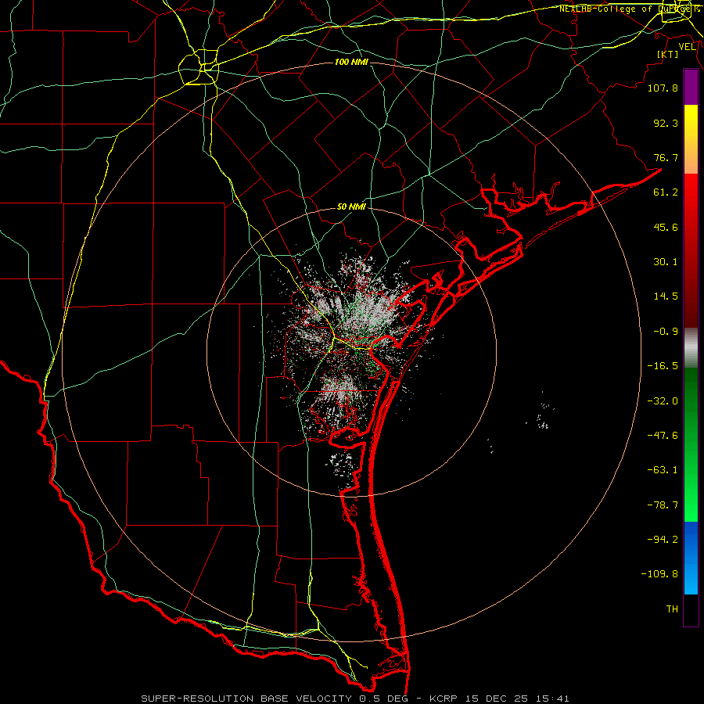This screenshot has height=704, width=704.
Task: Click the Super-Resolution Base Velocity caption at bottom
Action: (x=355, y=699)
